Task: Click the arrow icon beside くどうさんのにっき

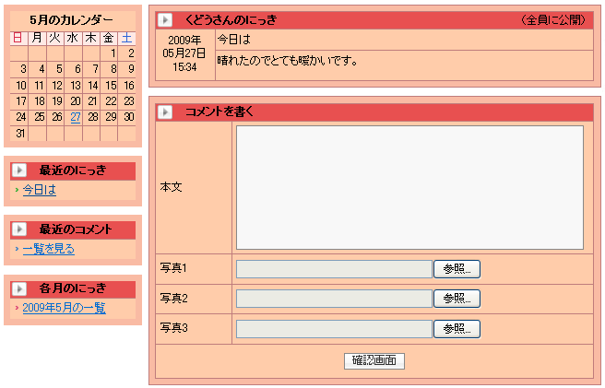Action: (165, 19)
